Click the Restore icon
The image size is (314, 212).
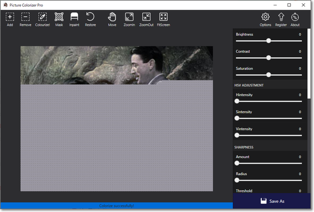coord(90,17)
